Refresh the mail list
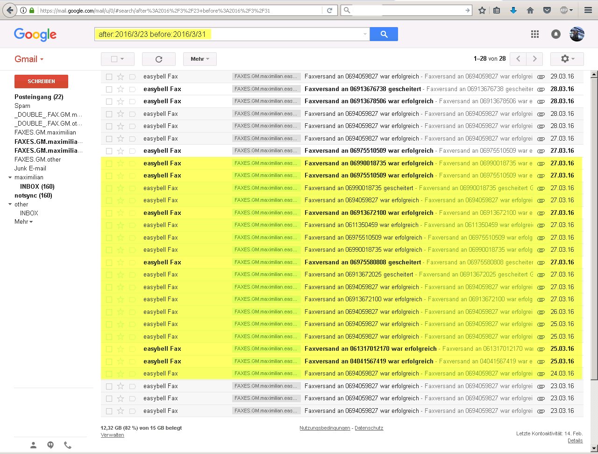The width and height of the screenshot is (598, 454). click(158, 59)
